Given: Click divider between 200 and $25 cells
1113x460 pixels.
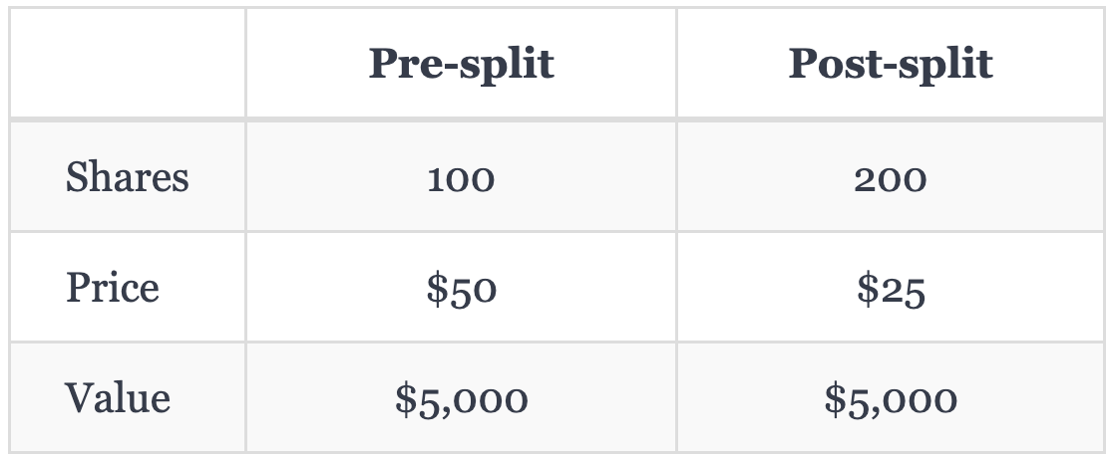Looking at the screenshot, I should 891,231.
